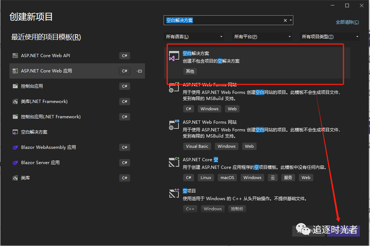
Task: Pin the ASP.NET Core Web 应用 template
Action: [x=139, y=71]
